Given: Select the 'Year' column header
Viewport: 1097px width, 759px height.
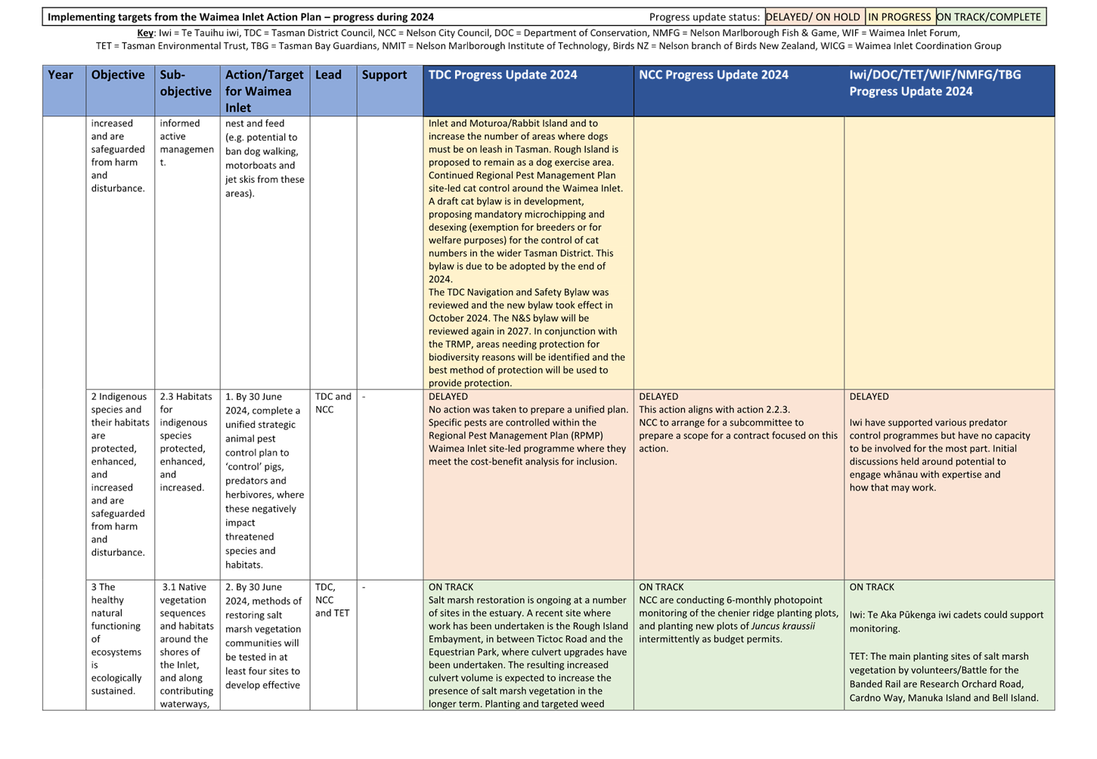Looking at the screenshot, I should [64, 91].
